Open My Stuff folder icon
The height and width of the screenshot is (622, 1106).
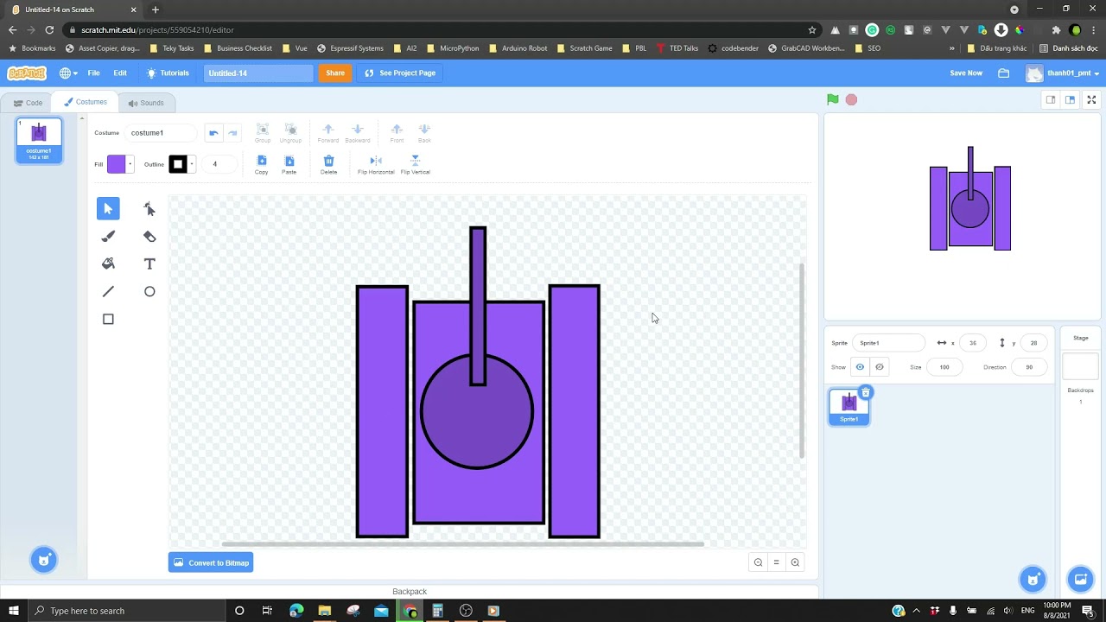tap(1004, 73)
